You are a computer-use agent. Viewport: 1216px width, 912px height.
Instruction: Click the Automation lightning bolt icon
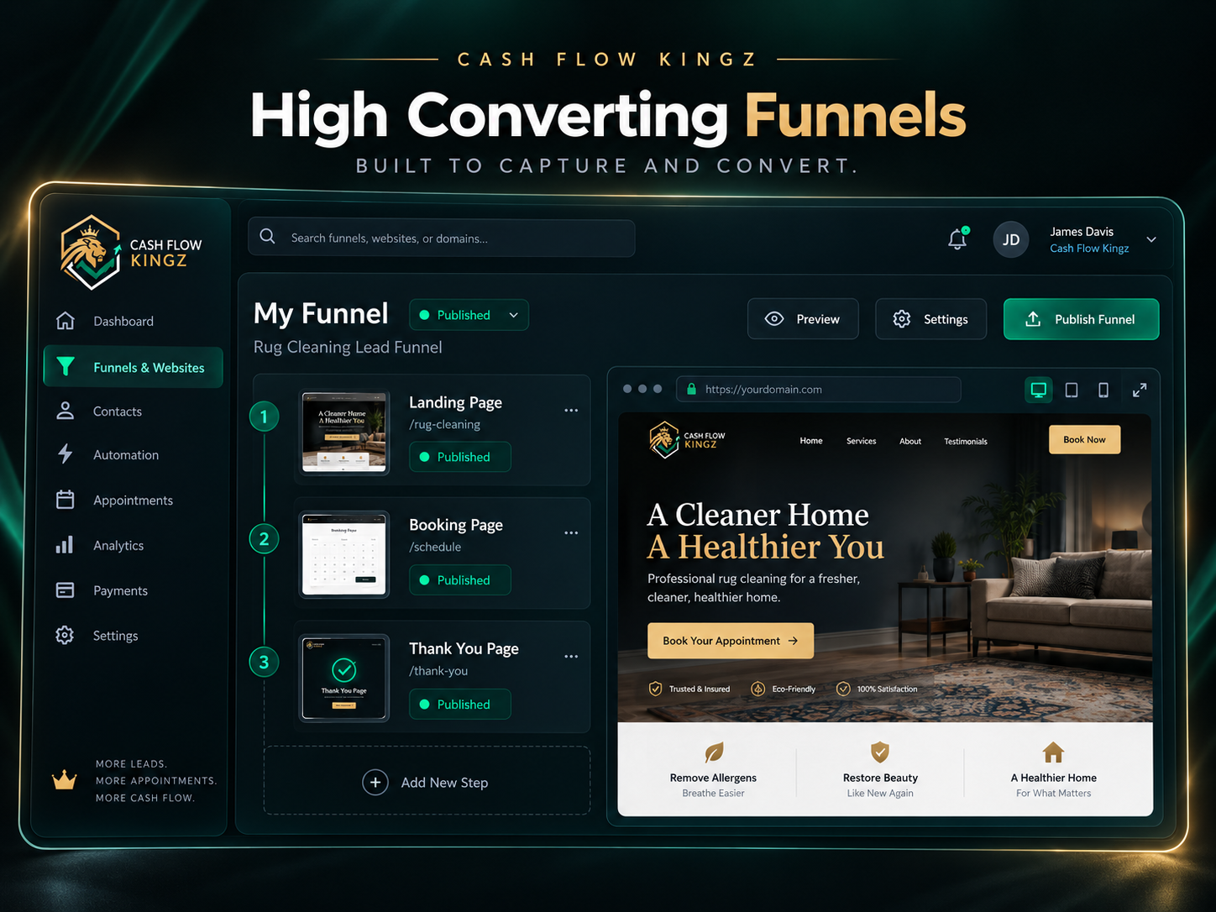[65, 454]
